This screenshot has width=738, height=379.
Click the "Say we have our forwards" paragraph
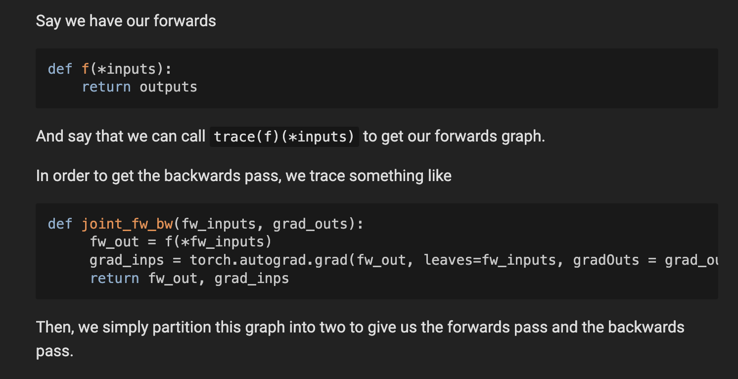point(126,21)
